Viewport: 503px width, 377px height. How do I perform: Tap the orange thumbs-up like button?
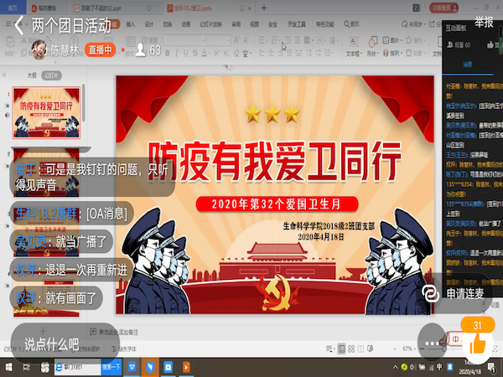point(477,344)
